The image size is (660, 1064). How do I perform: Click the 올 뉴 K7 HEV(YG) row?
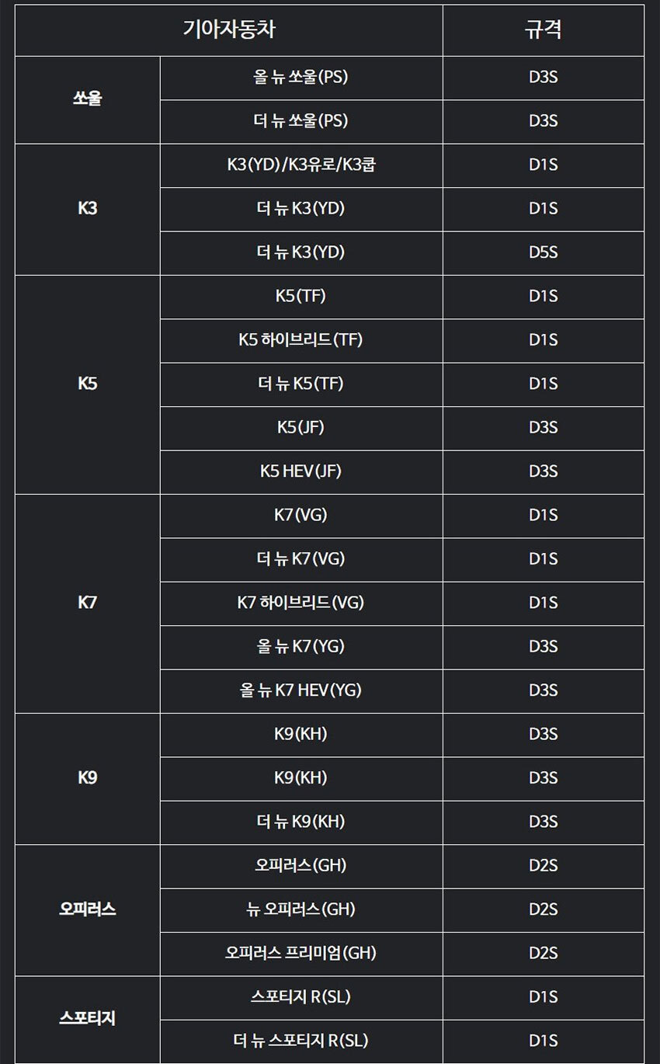(300, 690)
